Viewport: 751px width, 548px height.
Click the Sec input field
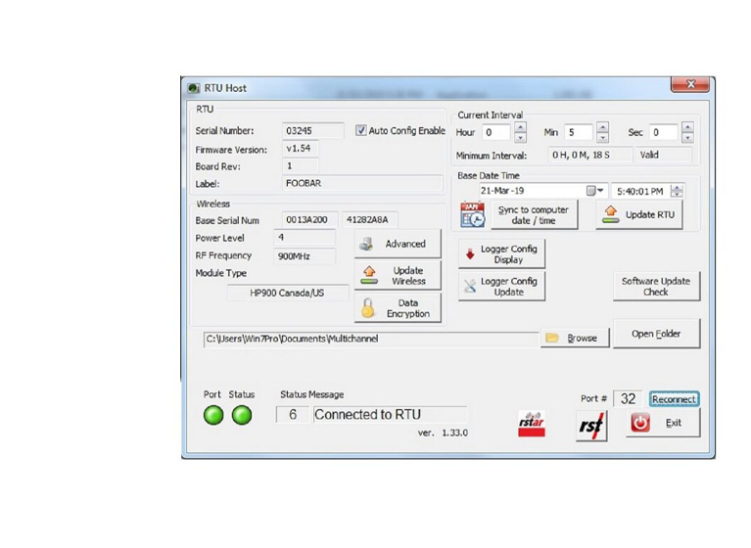[x=663, y=132]
